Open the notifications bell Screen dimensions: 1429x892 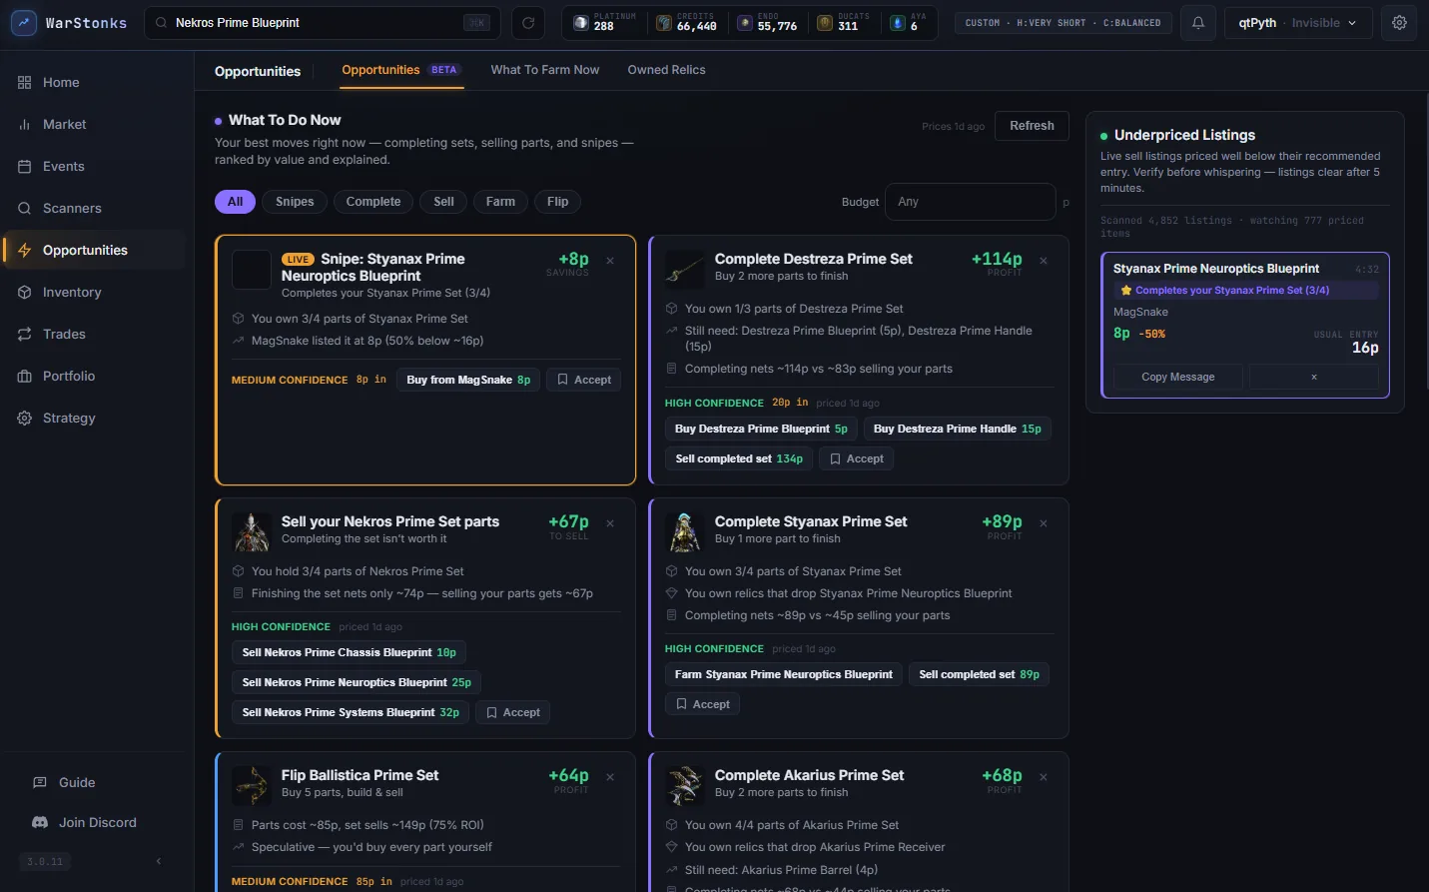coord(1198,22)
